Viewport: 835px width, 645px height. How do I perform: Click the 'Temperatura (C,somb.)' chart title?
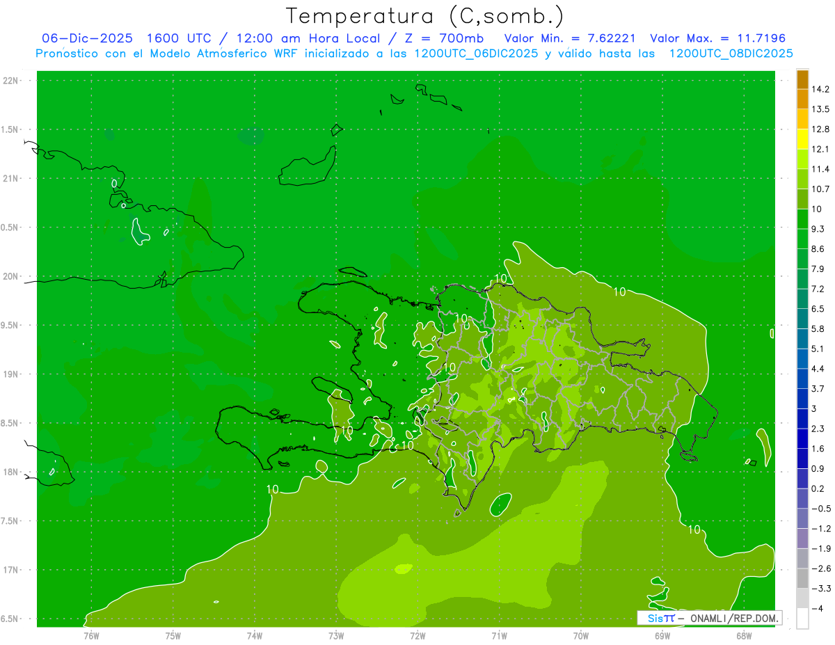point(425,16)
